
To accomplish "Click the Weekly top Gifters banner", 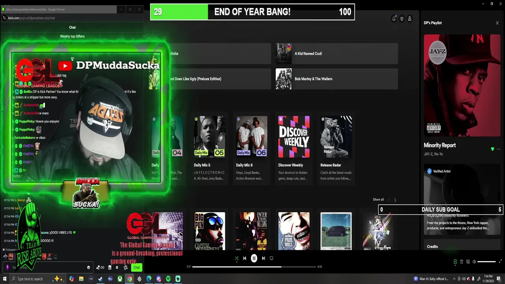I will (x=72, y=36).
